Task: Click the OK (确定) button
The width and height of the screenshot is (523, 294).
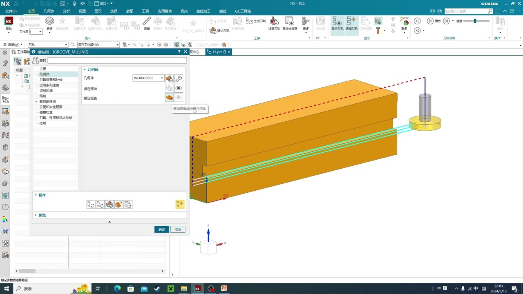Action: tap(162, 229)
